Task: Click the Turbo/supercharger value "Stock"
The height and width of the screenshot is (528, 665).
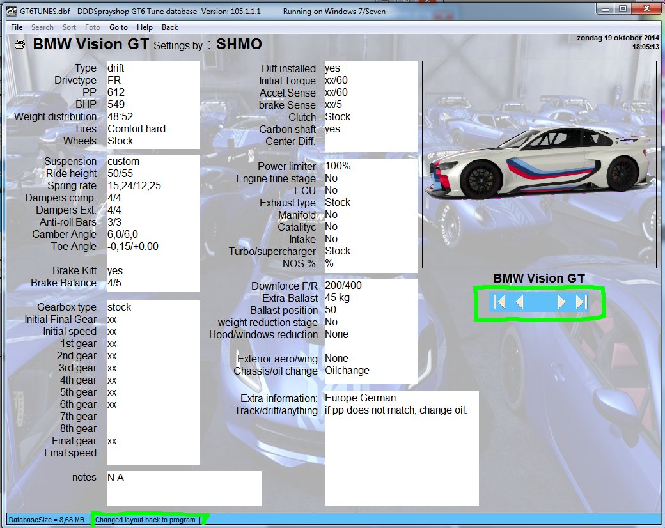Action: pyautogui.click(x=338, y=251)
